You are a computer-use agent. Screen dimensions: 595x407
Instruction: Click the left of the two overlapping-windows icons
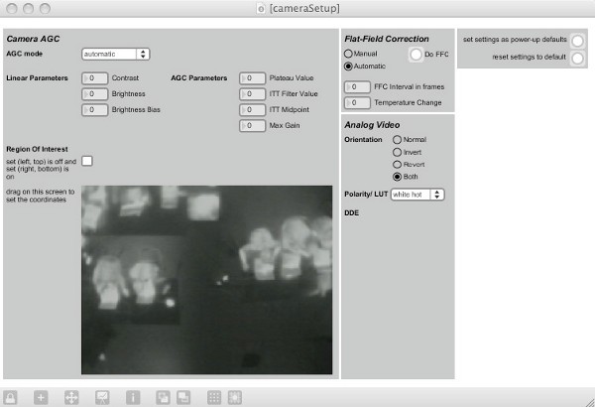coord(164,397)
